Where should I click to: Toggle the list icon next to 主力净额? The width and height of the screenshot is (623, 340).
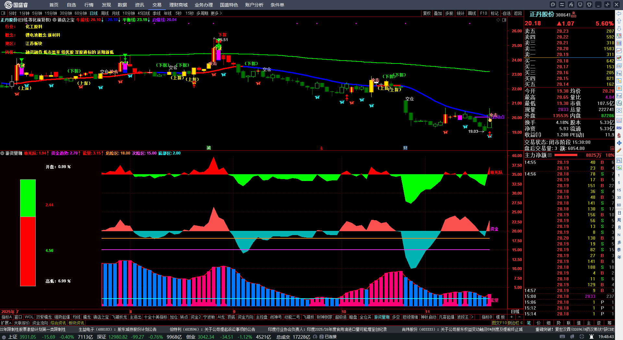tap(550, 155)
